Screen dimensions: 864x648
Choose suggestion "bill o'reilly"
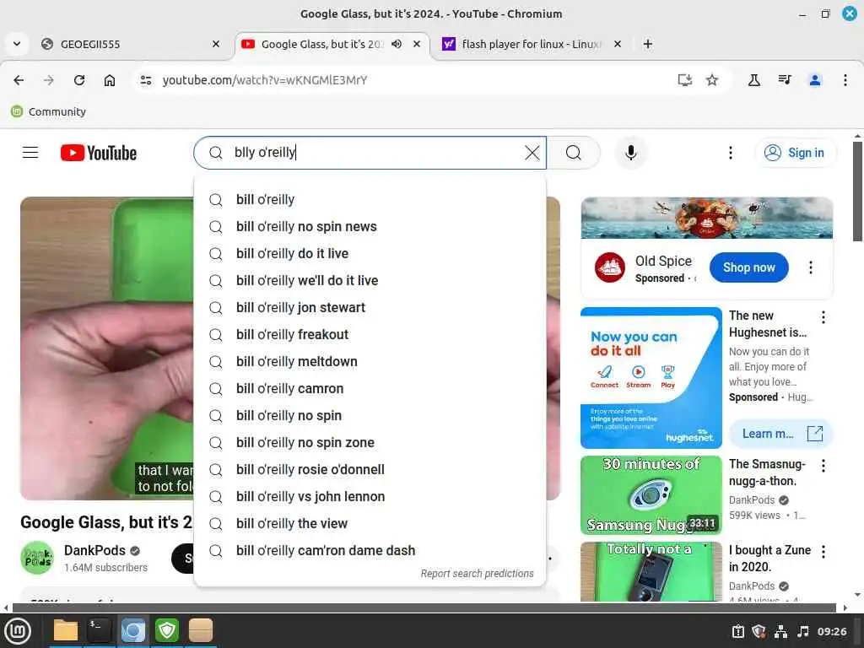pyautogui.click(x=370, y=199)
